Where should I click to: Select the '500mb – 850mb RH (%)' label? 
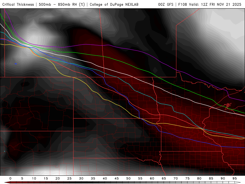62,4
